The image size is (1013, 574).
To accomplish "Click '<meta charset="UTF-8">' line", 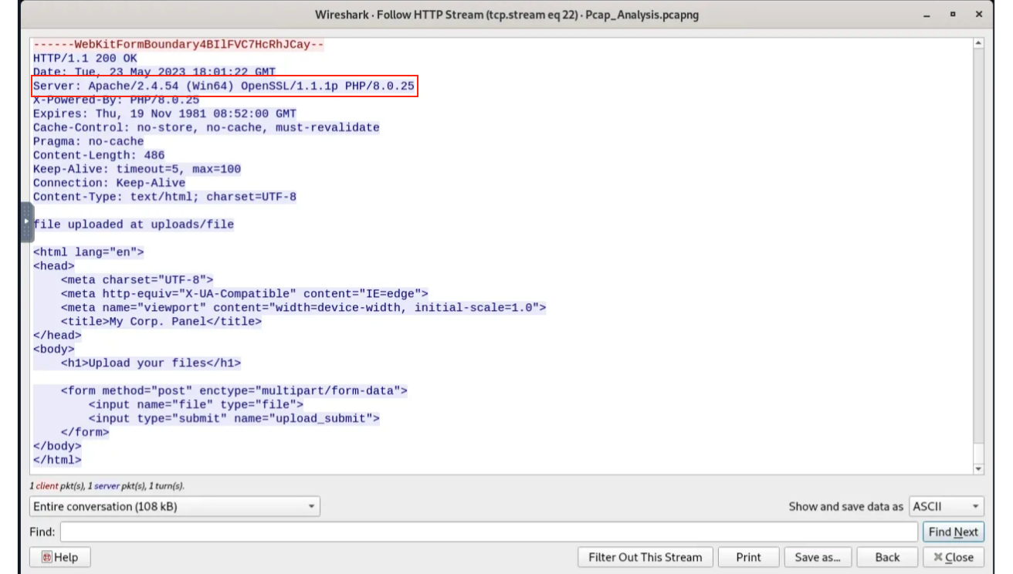I will 137,280.
